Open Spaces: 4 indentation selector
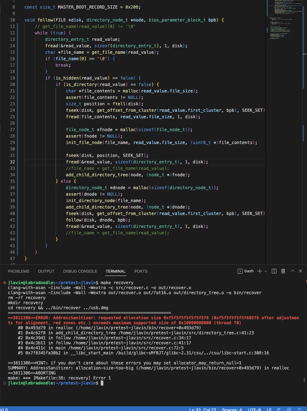 point(232,409)
